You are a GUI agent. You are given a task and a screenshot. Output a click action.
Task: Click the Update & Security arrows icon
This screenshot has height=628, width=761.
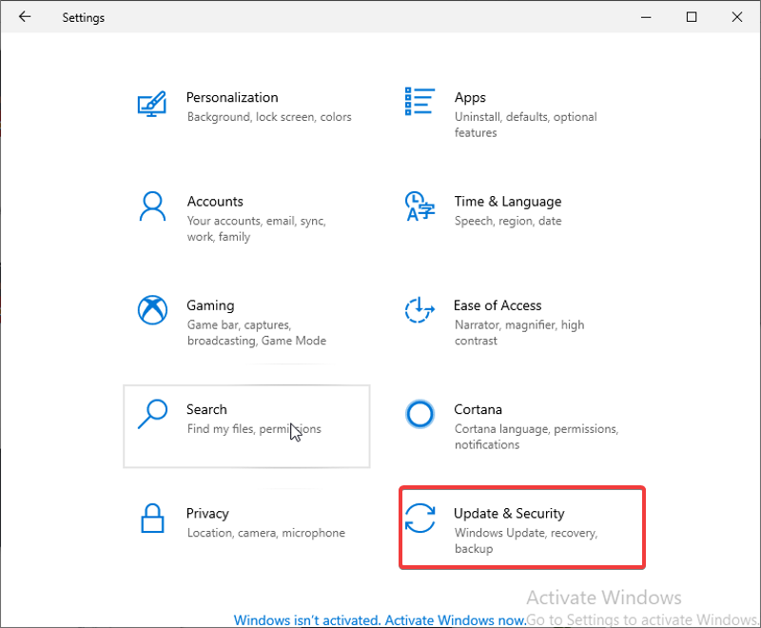420,518
